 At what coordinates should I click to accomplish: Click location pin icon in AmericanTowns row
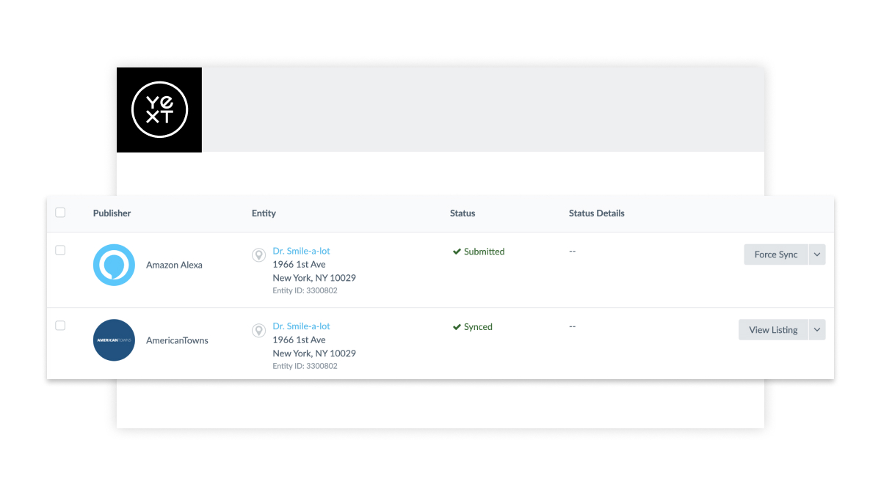[258, 331]
